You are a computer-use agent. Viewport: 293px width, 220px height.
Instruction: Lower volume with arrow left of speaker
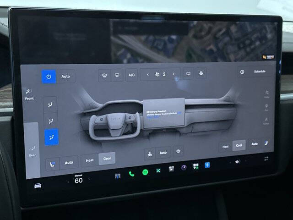tap(230, 163)
